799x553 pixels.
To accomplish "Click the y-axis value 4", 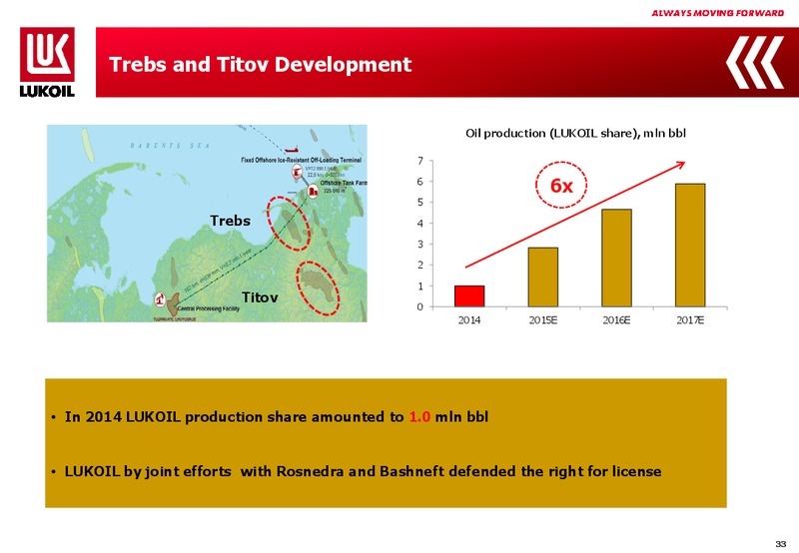I will click(420, 224).
